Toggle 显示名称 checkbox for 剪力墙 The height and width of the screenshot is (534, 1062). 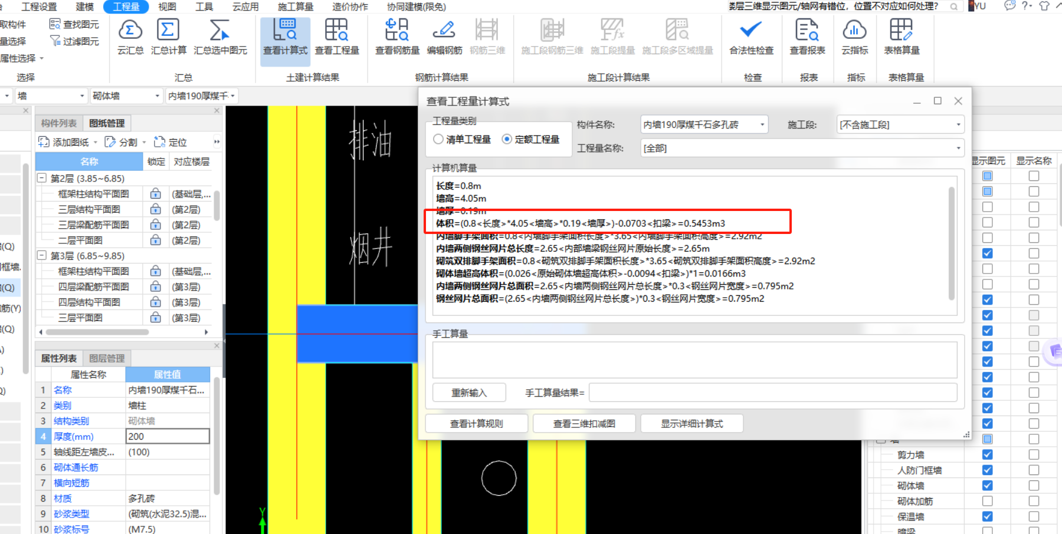(1034, 454)
